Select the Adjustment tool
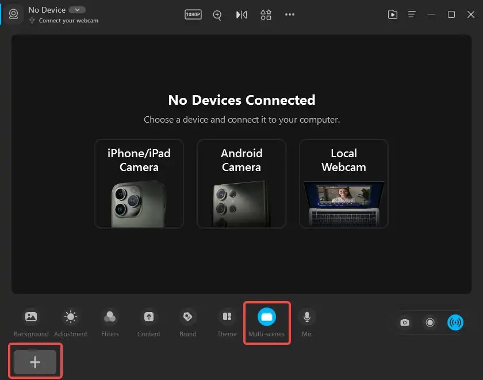 [x=70, y=321]
